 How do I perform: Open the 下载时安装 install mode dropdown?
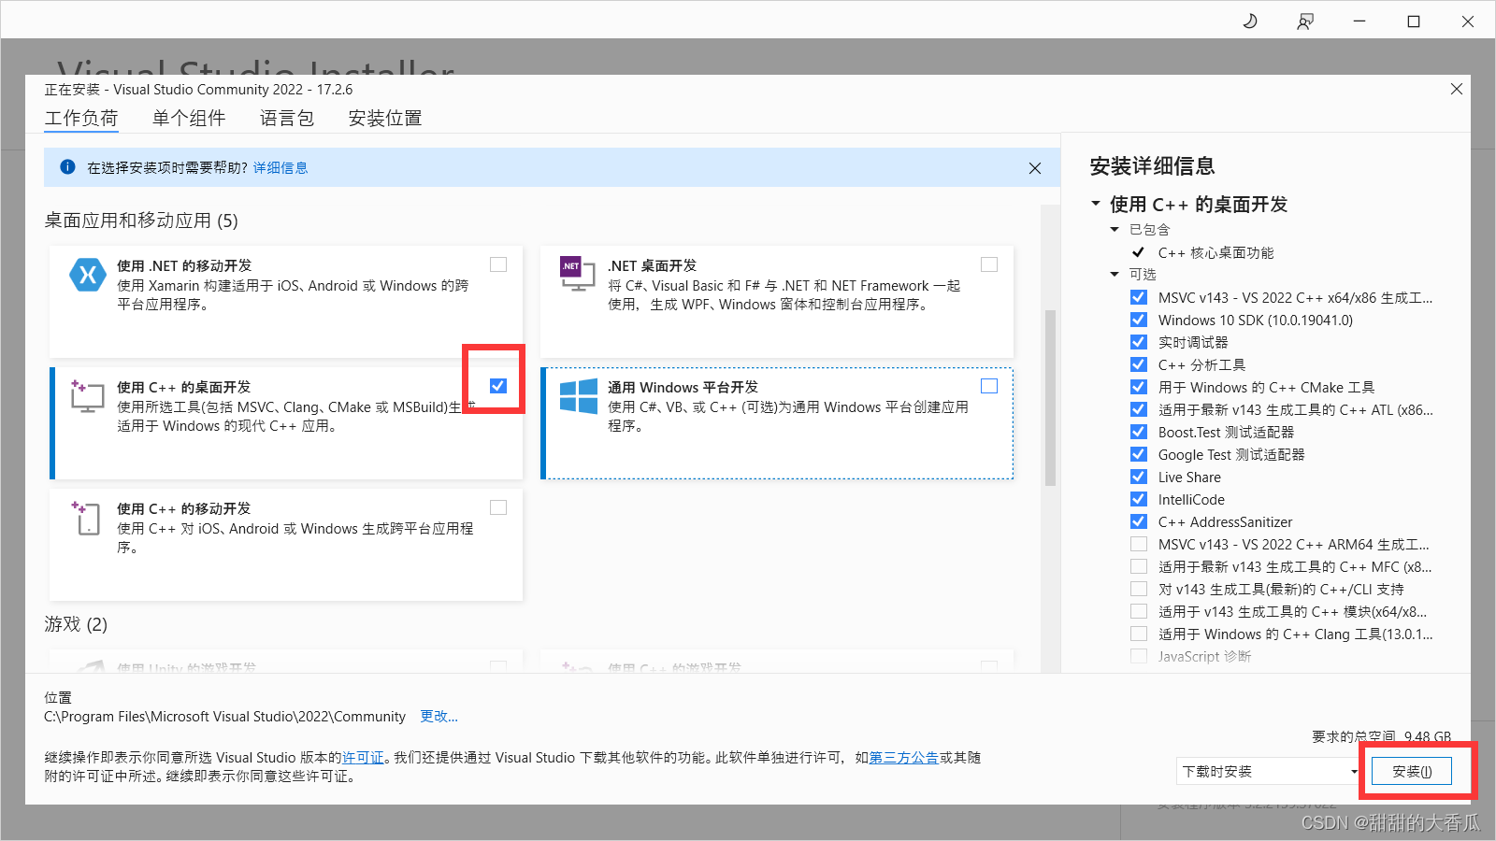click(x=1269, y=771)
